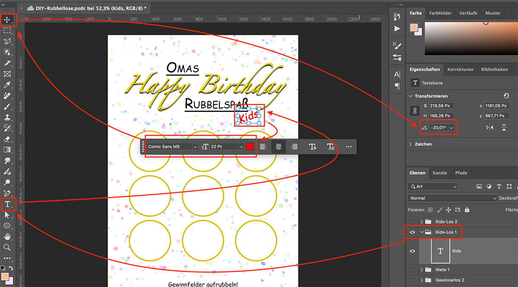The image size is (518, 287).
Task: Select the Smudge tool
Action: coord(7,161)
